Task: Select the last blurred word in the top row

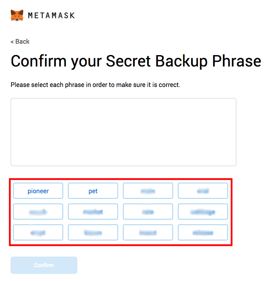Action: coord(203,191)
